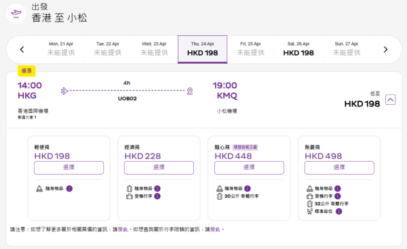Click the suitcase icon beside 隨身物品 in 經濟飛
Screen dimensions: 407x249
point(130,189)
